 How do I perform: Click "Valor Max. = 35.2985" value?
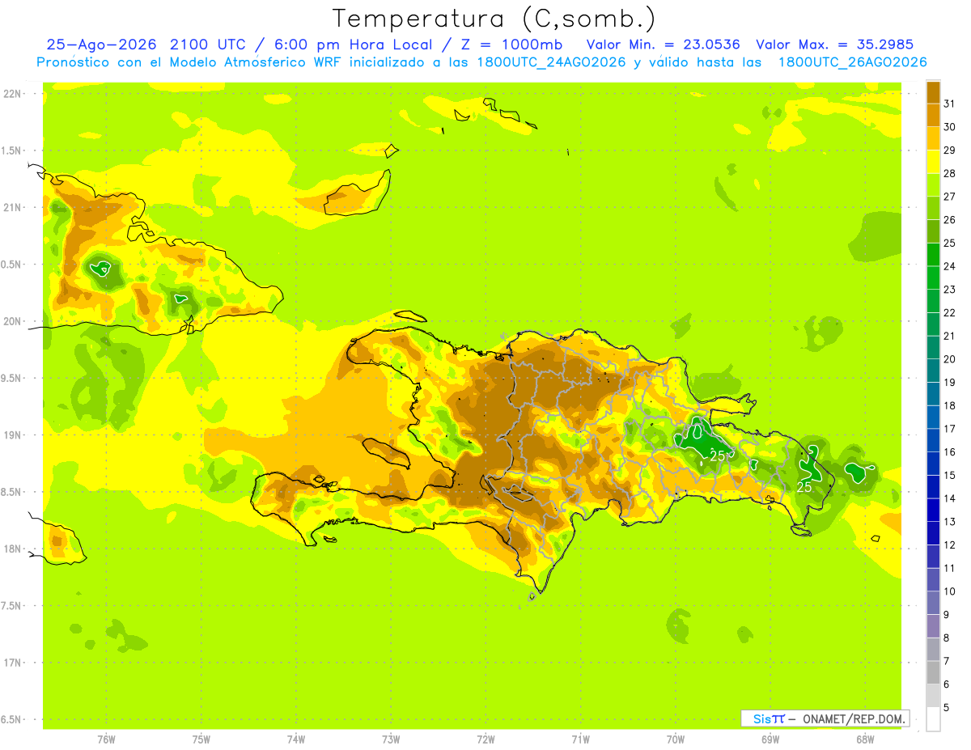coord(835,44)
